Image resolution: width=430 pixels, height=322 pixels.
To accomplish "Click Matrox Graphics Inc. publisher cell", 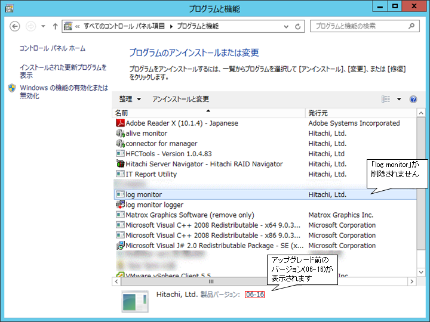I will (x=341, y=215).
